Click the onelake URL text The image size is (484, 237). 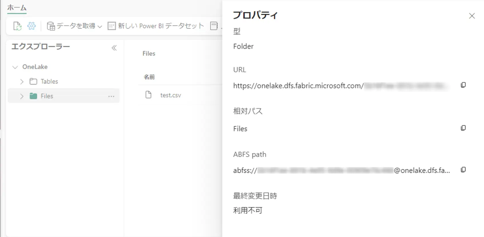pyautogui.click(x=341, y=86)
